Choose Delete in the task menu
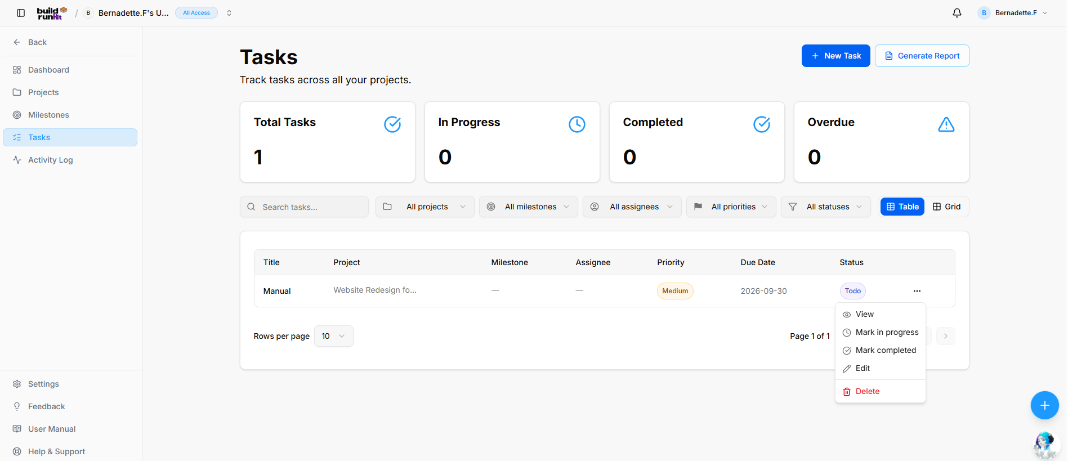Screen dimensions: 1068x461 pyautogui.click(x=881, y=391)
